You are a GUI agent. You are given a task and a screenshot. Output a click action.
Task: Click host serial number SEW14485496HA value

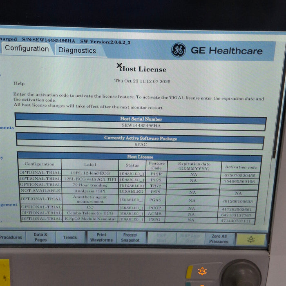coord(141,126)
